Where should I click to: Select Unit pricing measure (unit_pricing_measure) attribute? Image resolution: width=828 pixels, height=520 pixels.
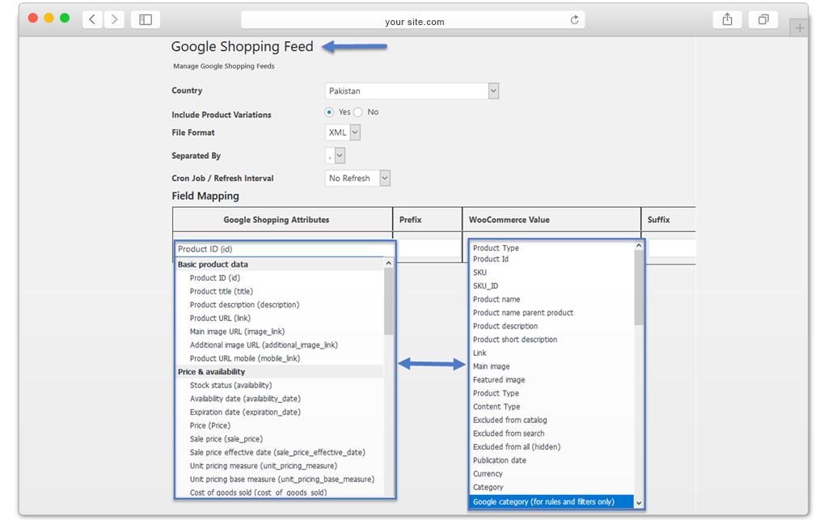click(264, 466)
